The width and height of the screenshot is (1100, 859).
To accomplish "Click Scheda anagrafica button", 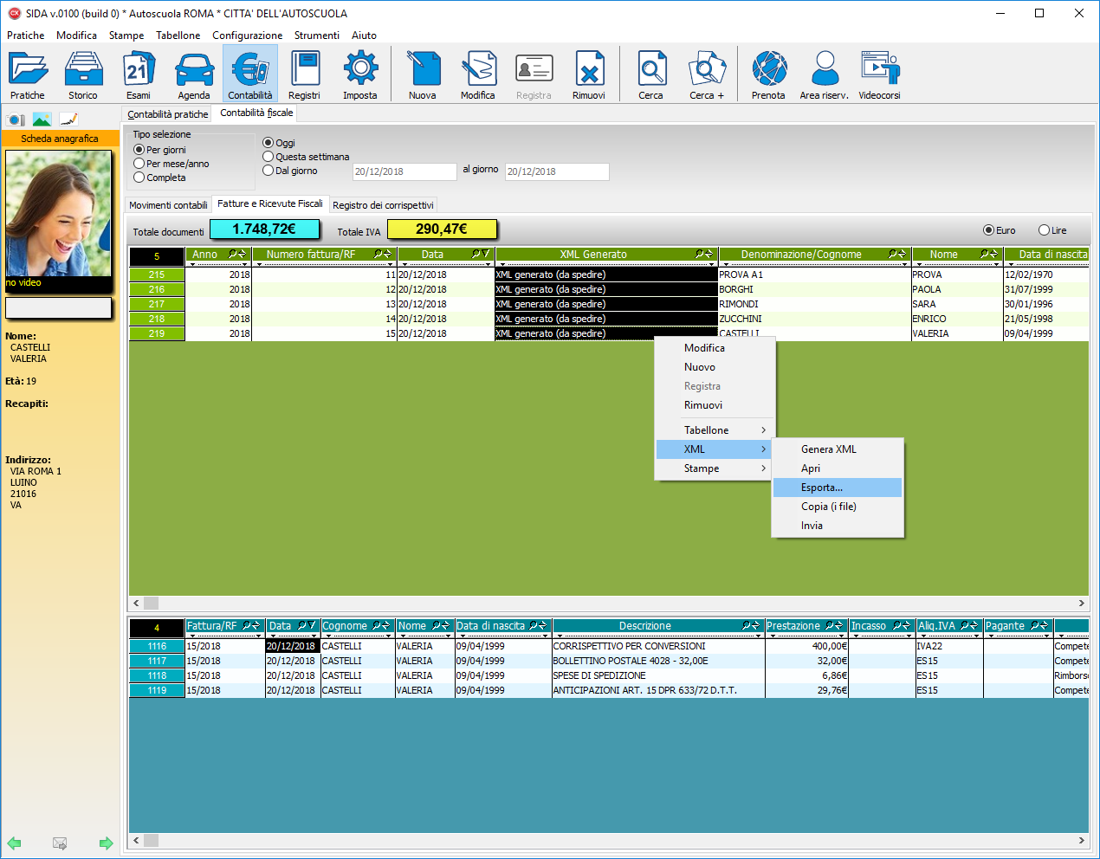I will tap(60, 139).
